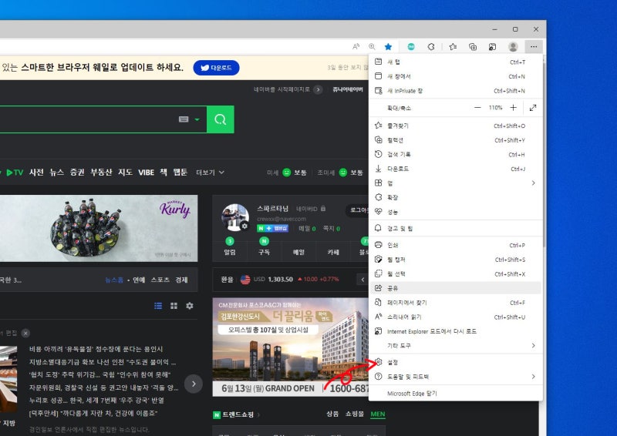The image size is (617, 436).
Task: Click the 더끌리움 GRAND OPEN ad banner
Action: (291, 347)
